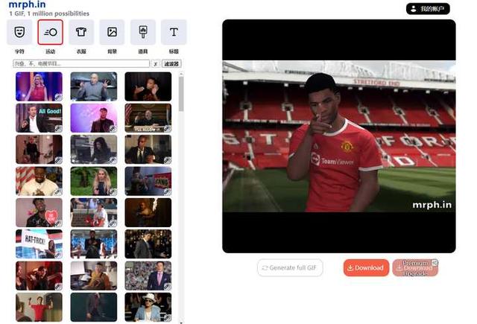This screenshot has width=477, height=324.
Task: Click the orange Download button
Action: pyautogui.click(x=366, y=268)
